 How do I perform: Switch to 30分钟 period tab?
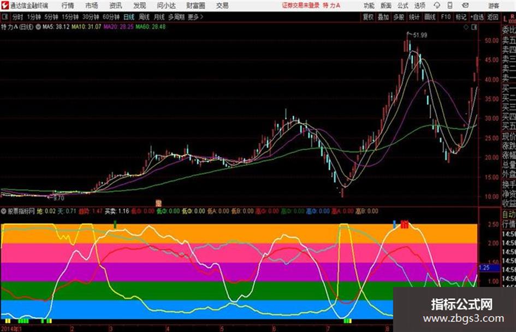[91, 17]
